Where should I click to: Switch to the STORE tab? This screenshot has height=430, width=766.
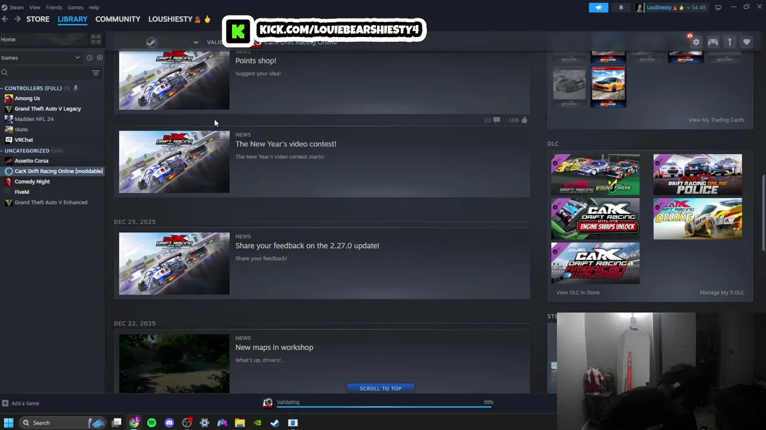(x=38, y=19)
